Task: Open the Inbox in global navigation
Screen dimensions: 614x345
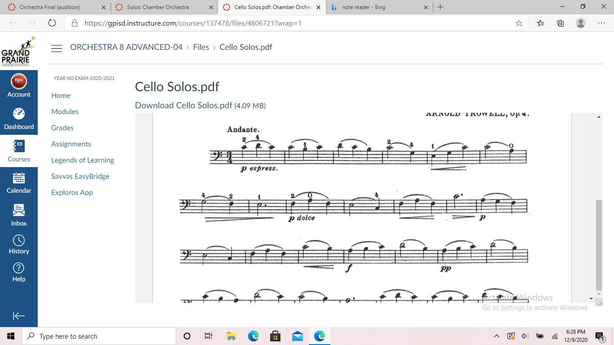Action: pyautogui.click(x=19, y=215)
